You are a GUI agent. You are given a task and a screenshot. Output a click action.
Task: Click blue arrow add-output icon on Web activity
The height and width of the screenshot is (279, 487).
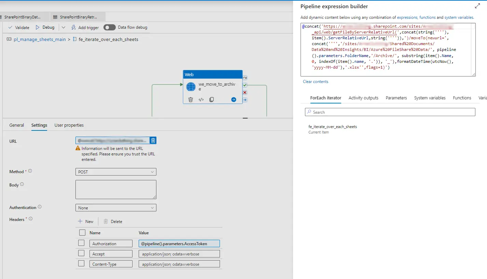click(x=234, y=100)
